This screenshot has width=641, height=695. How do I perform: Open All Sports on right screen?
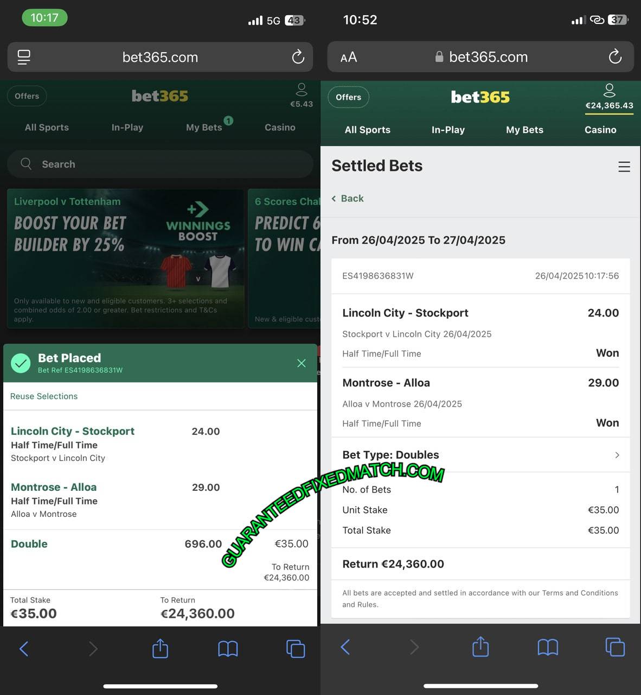pos(368,130)
